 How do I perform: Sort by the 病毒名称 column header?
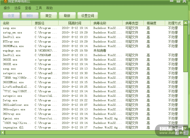[107, 23]
